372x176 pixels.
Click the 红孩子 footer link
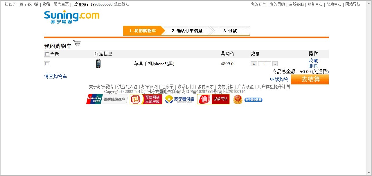[168, 87]
